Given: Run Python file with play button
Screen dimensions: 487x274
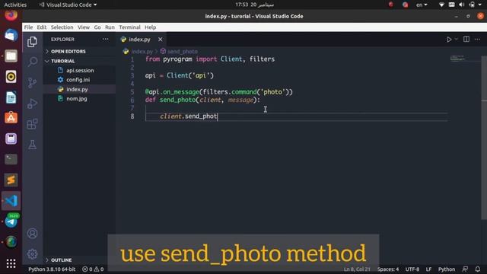Looking at the screenshot, I should tap(449, 40).
